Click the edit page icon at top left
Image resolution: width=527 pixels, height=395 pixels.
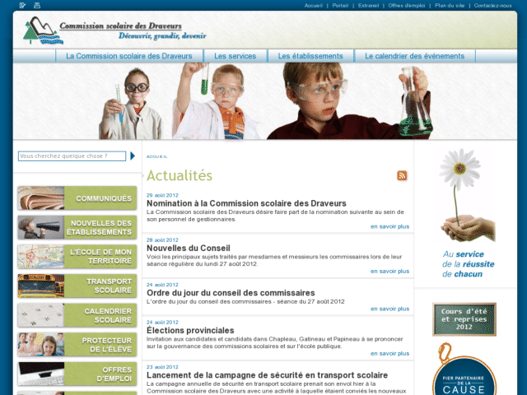(x=22, y=5)
